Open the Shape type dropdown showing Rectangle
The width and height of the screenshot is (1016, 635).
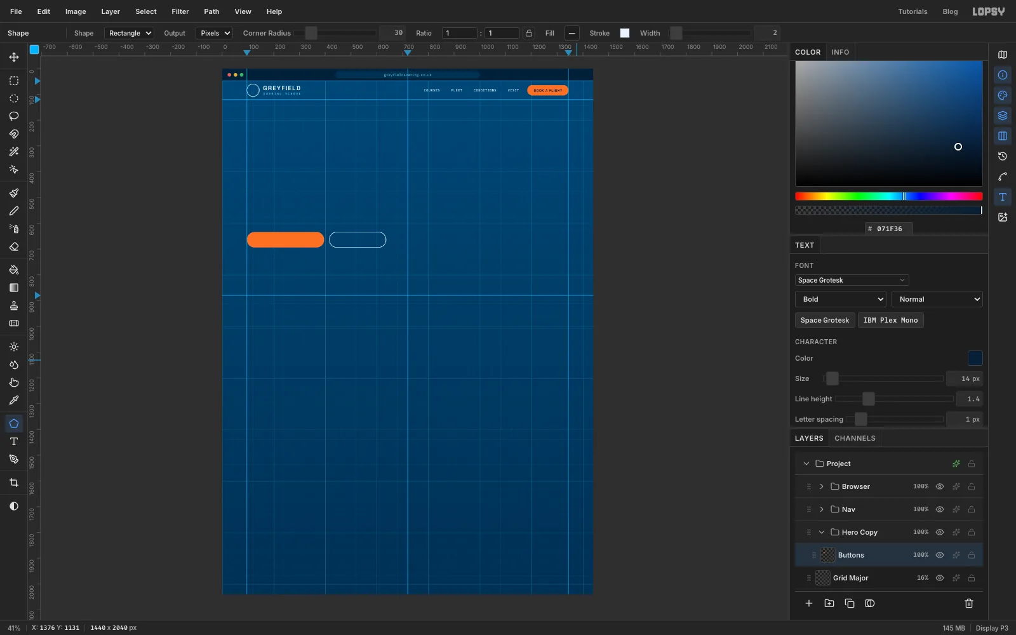(130, 33)
